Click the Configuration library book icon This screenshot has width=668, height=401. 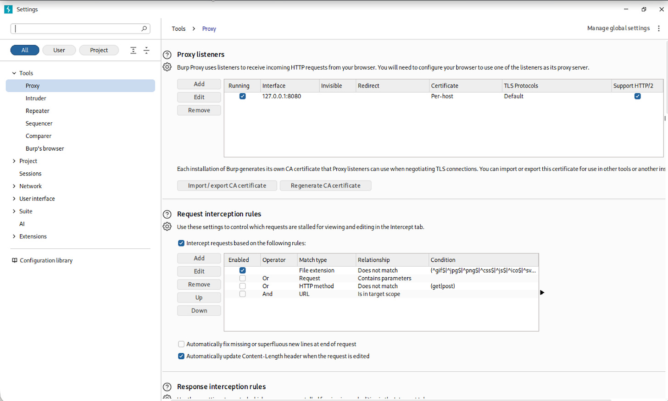pos(15,260)
